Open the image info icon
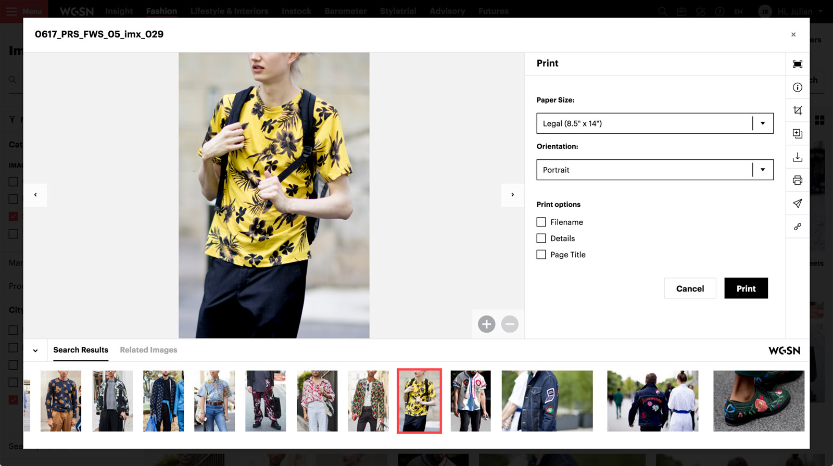833x466 pixels. (797, 87)
